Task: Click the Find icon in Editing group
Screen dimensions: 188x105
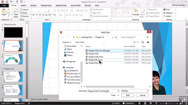Action: click(164, 9)
